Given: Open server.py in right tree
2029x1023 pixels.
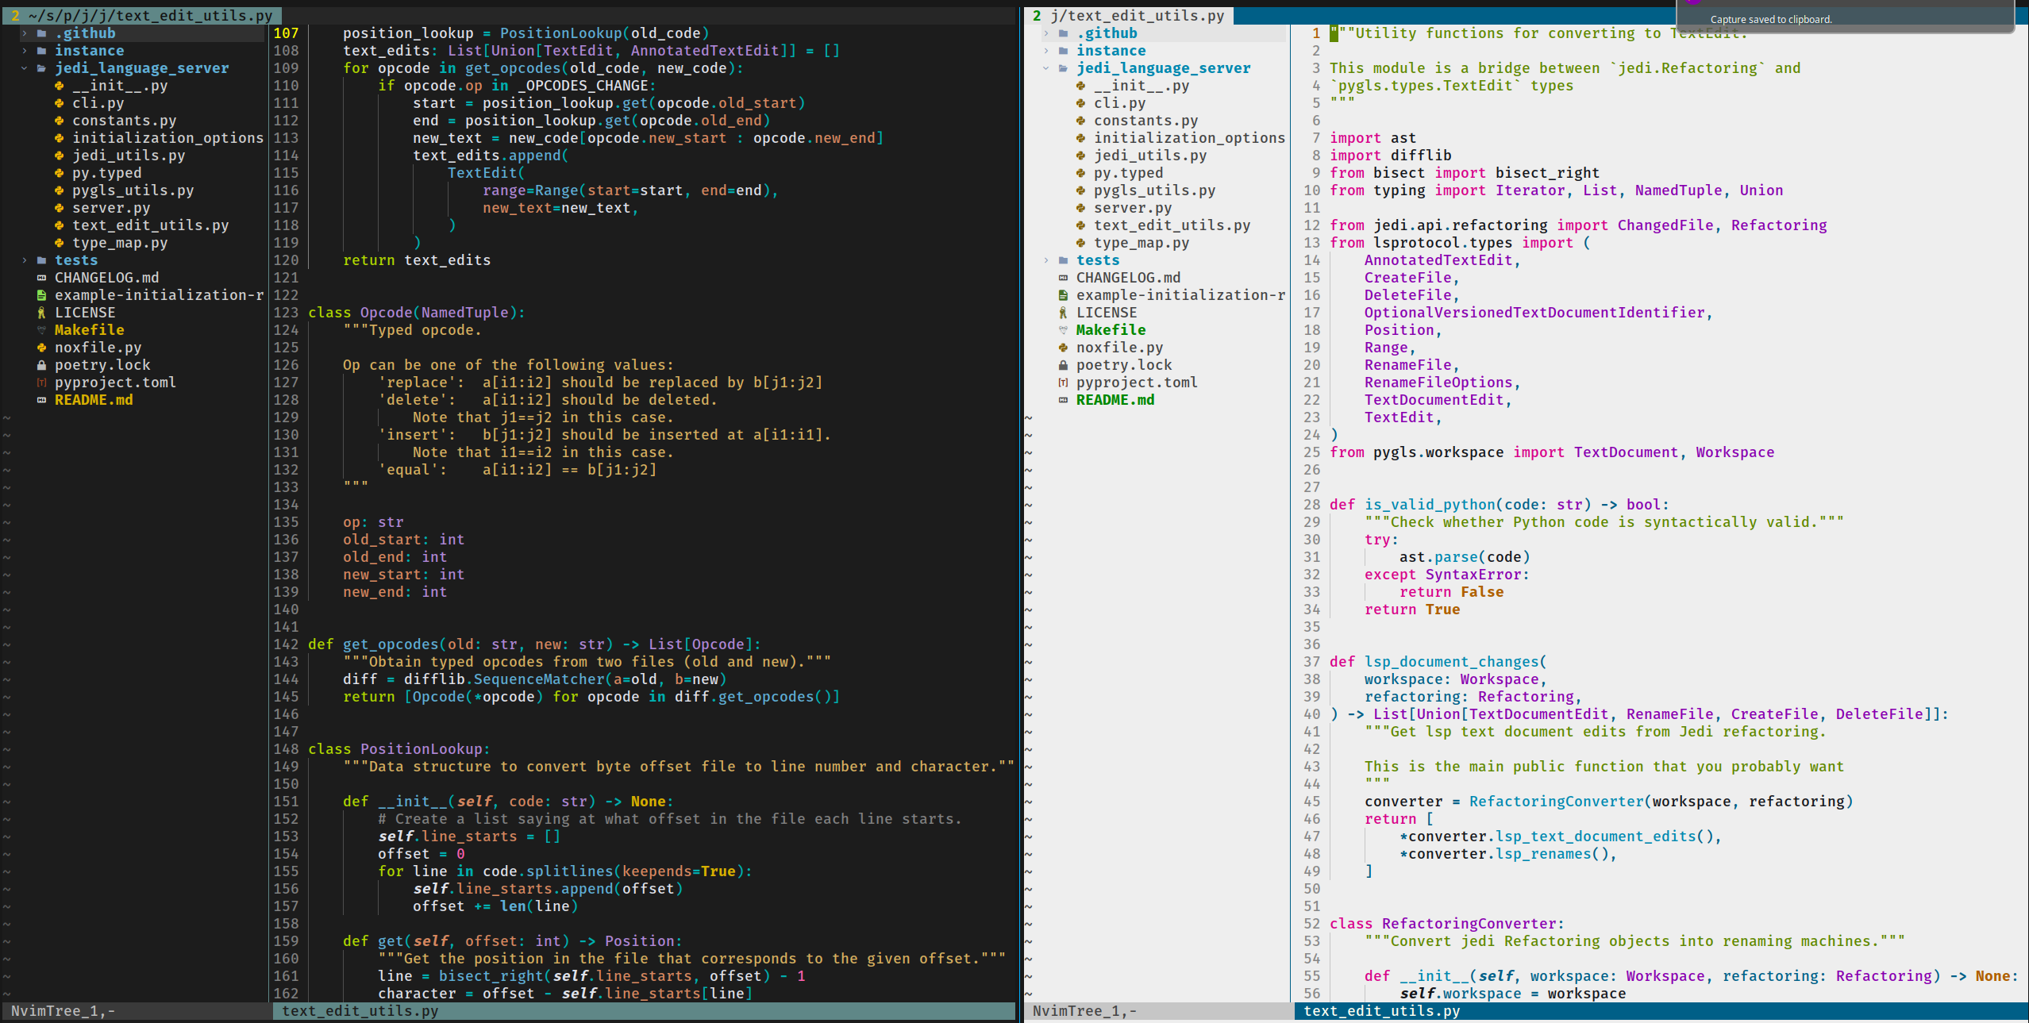Looking at the screenshot, I should coord(1133,208).
